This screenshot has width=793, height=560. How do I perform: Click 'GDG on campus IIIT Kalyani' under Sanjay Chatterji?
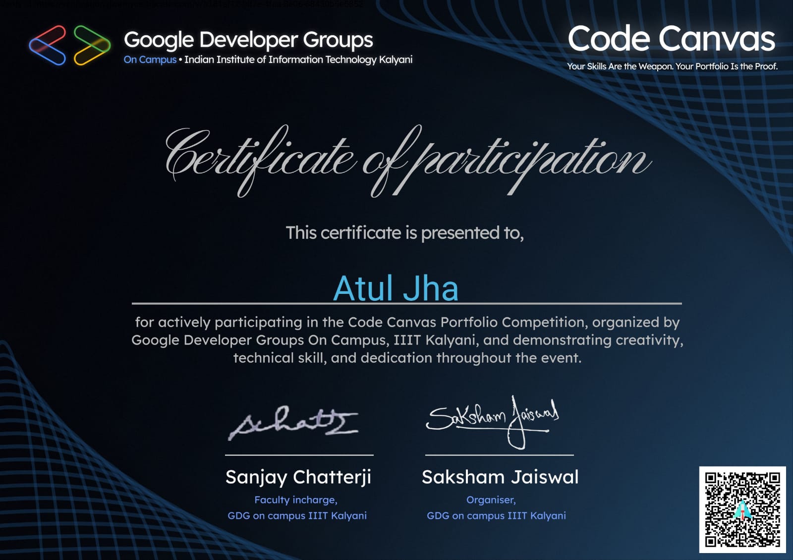297,516
